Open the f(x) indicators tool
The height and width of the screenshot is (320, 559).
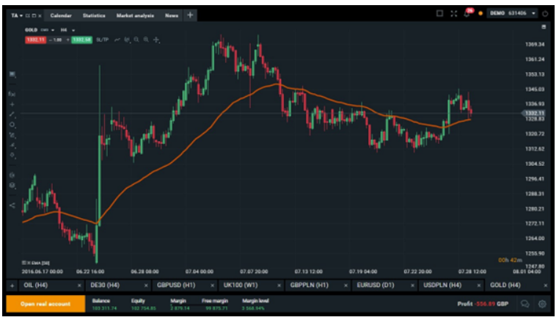point(12,94)
